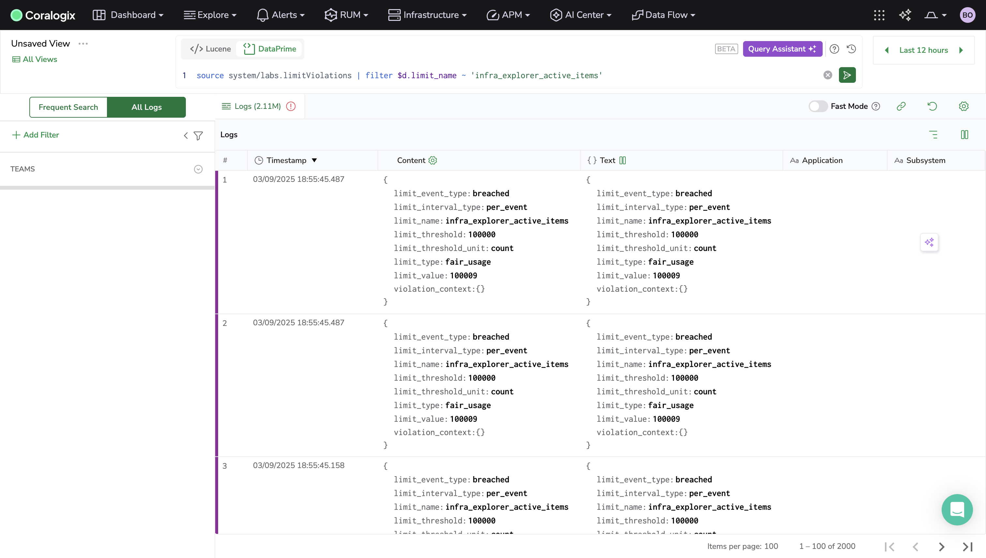Image resolution: width=986 pixels, height=558 pixels.
Task: Click the Content column gear icon
Action: (433, 160)
